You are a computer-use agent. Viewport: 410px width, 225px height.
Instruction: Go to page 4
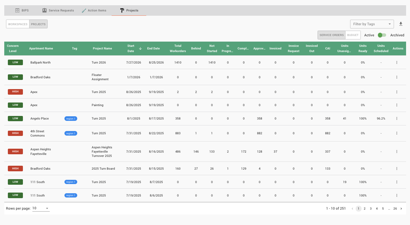377,208
